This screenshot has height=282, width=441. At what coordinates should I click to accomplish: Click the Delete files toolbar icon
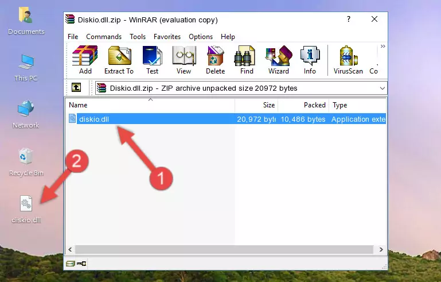pyautogui.click(x=215, y=60)
